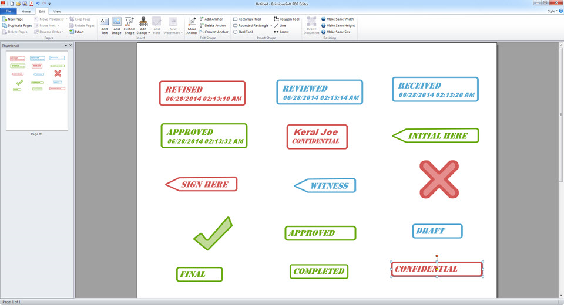The width and height of the screenshot is (564, 305).
Task: Click the Extract pages button
Action: (x=76, y=32)
